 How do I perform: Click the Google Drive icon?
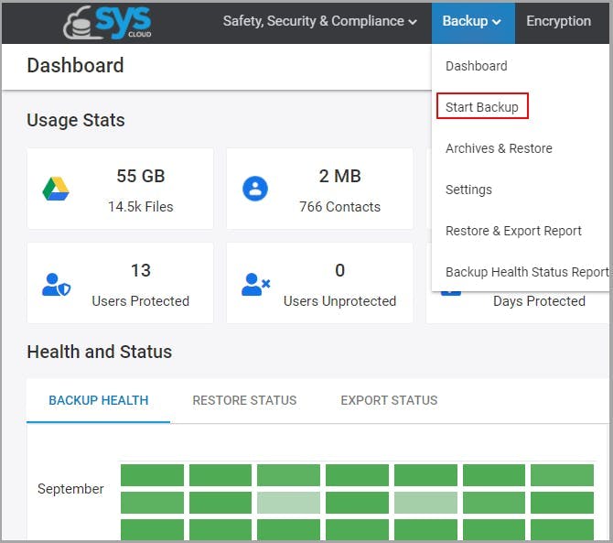56,189
